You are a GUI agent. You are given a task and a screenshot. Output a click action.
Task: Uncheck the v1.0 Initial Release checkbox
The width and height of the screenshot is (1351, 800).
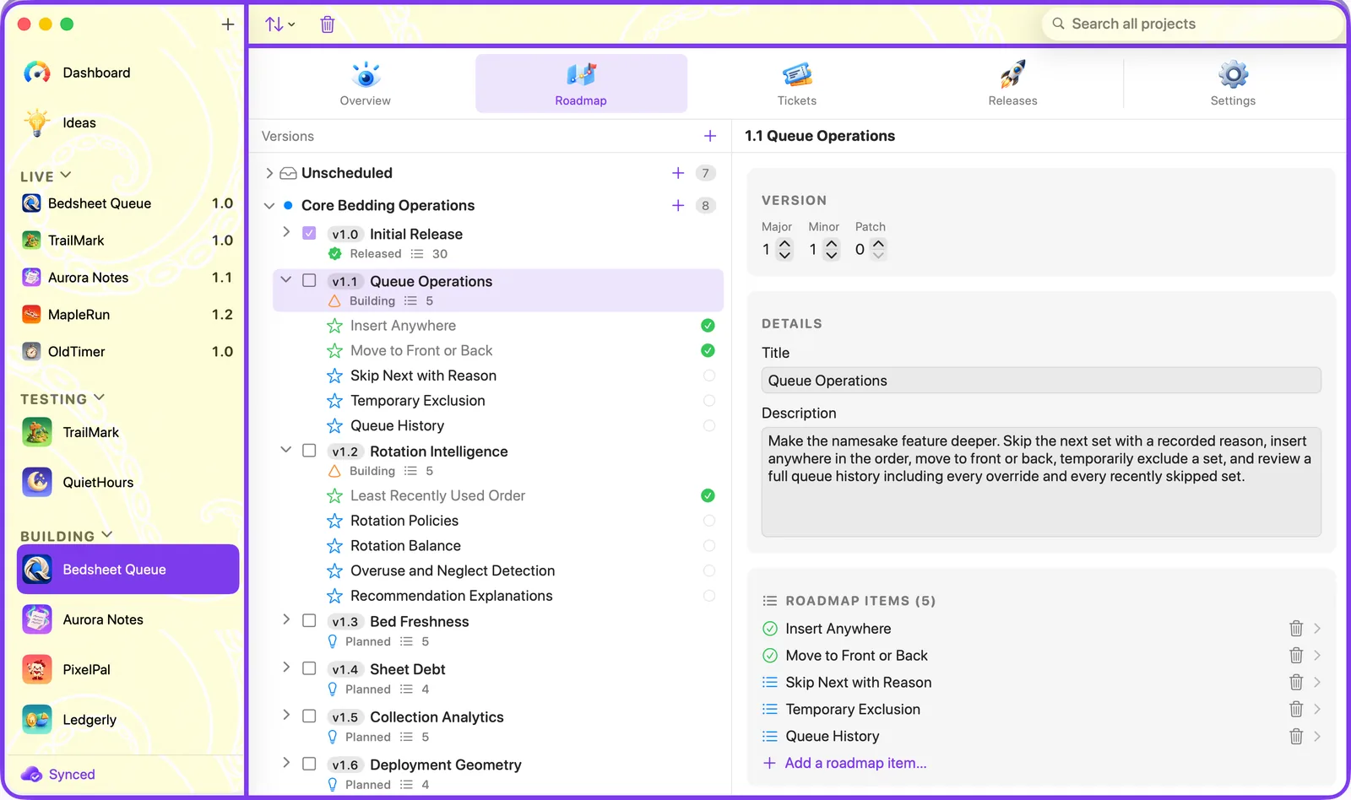point(309,233)
